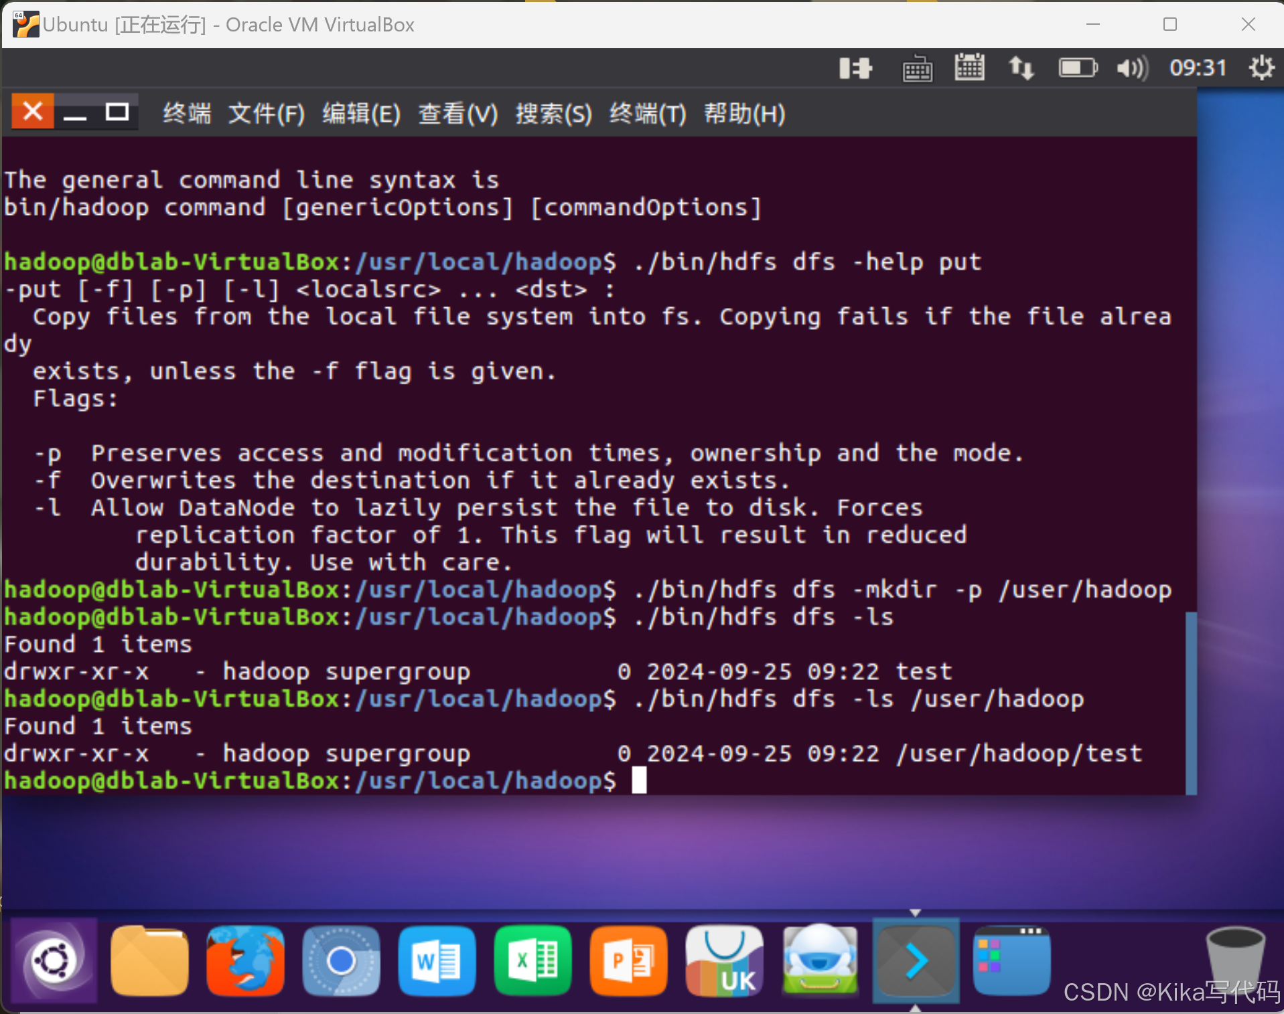Open the 查看(V) menu

(457, 113)
